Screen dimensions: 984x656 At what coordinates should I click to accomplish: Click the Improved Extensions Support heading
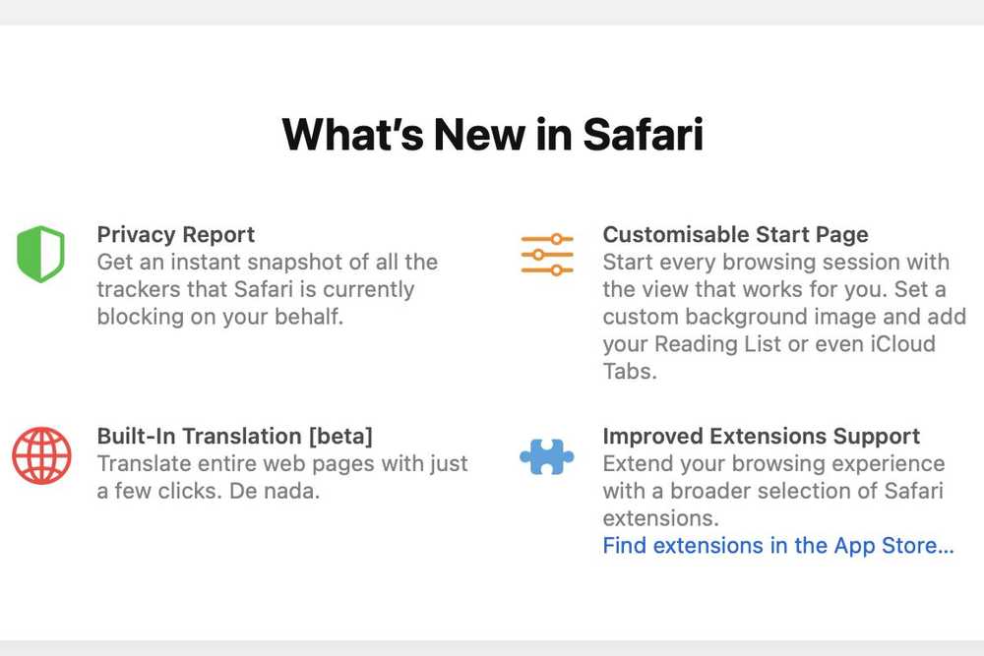tap(762, 436)
